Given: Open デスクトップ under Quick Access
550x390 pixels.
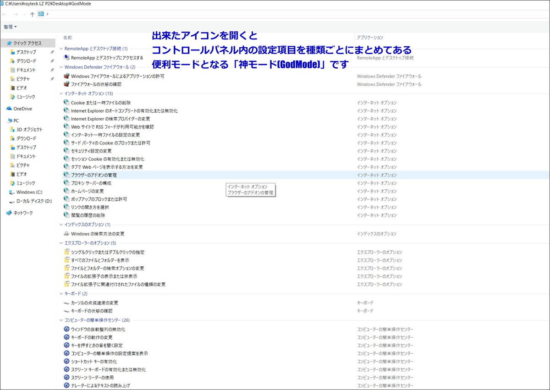Looking at the screenshot, I should point(26,52).
